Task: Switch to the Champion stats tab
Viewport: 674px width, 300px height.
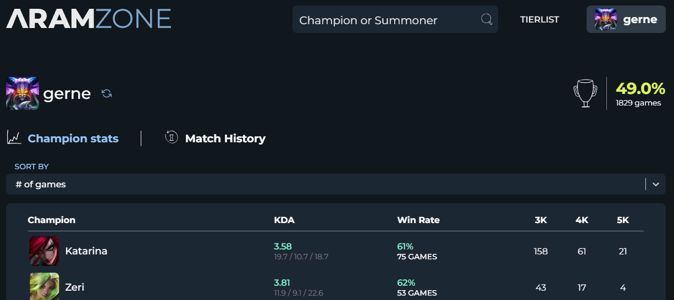Action: pos(73,138)
